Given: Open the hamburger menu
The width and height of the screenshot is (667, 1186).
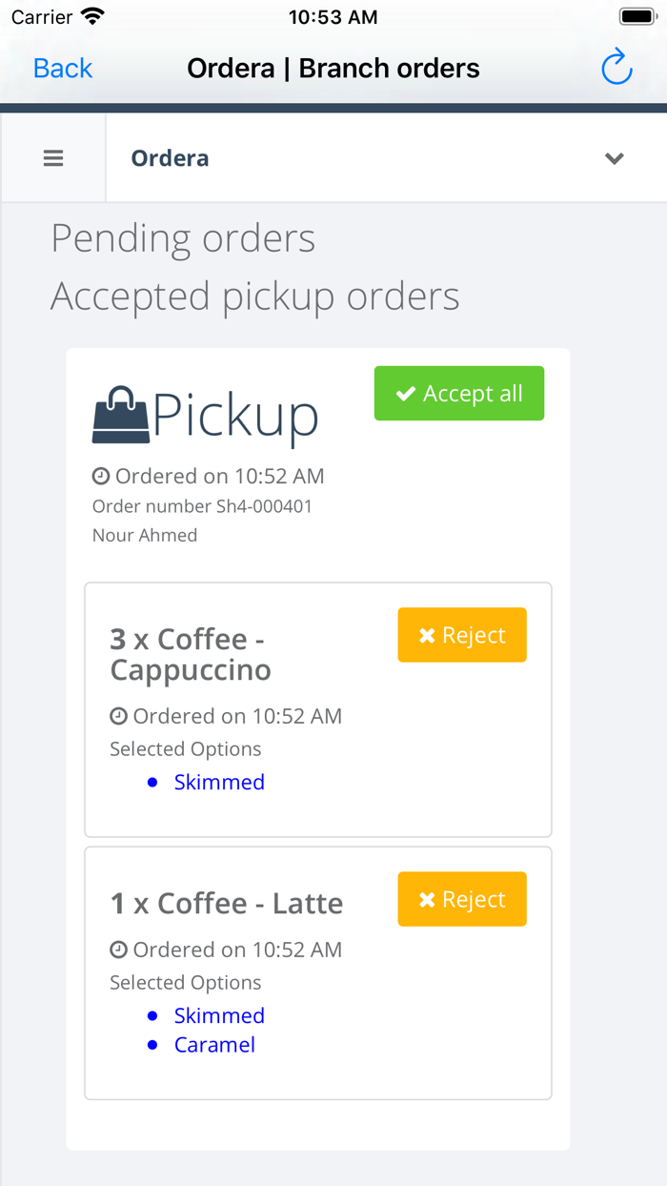Looking at the screenshot, I should coord(53,158).
